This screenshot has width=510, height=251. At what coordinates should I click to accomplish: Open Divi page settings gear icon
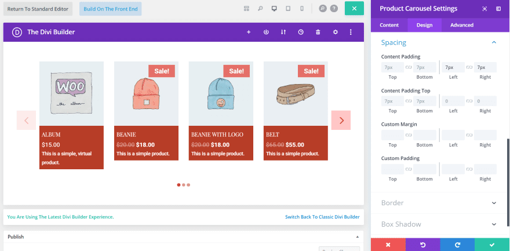336,32
